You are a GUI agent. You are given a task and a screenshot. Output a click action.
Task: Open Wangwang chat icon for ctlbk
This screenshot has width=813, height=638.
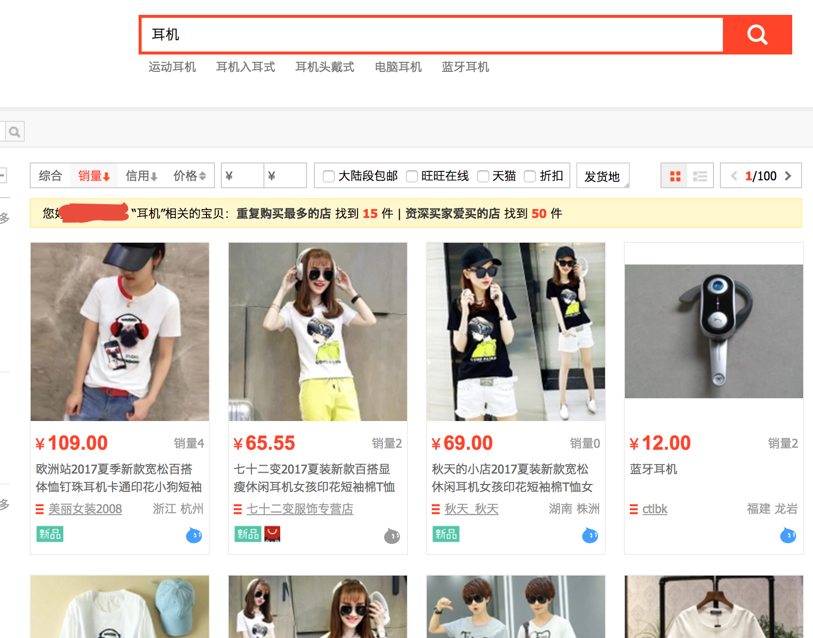[788, 535]
